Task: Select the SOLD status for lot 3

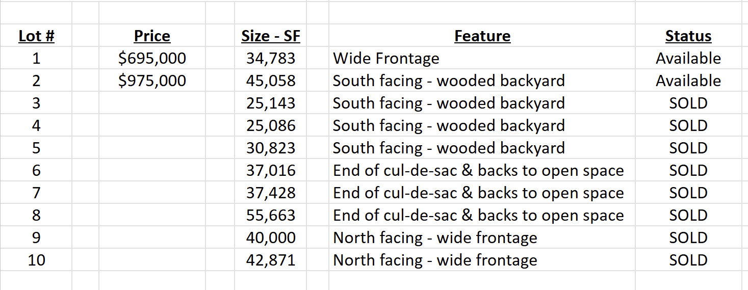Action: pyautogui.click(x=688, y=103)
